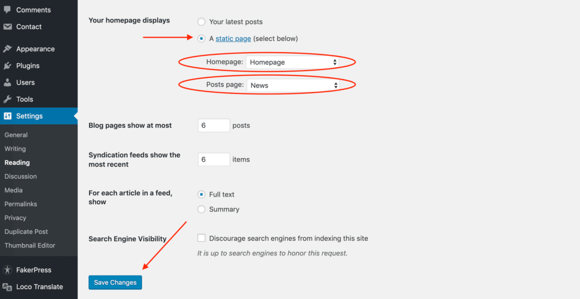
Task: Focus the 'Blog pages show at most' field
Action: pyautogui.click(x=214, y=125)
